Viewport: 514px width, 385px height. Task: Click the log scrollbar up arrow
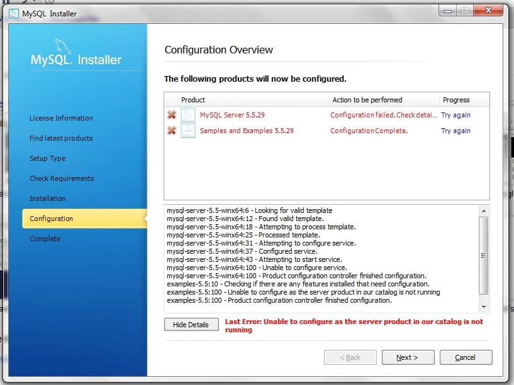tap(484, 211)
